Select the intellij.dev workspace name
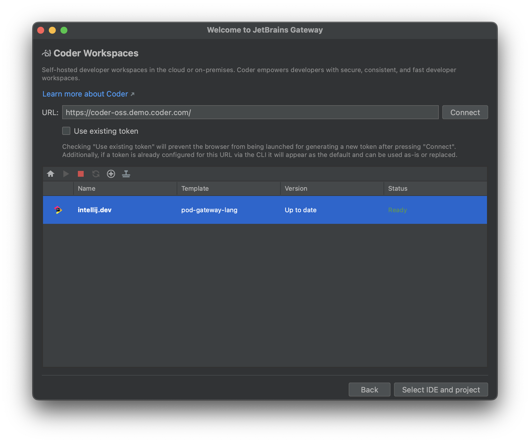This screenshot has height=443, width=530. coord(94,210)
